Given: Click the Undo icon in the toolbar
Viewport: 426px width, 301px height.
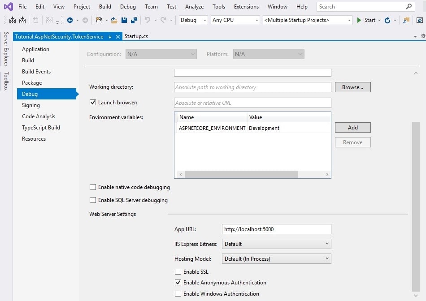Looking at the screenshot, I should 147,20.
